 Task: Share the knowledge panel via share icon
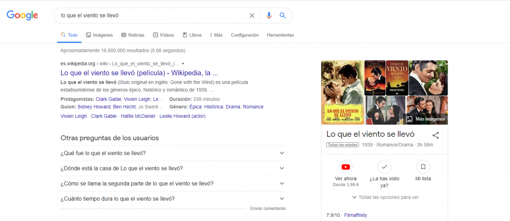click(x=436, y=136)
